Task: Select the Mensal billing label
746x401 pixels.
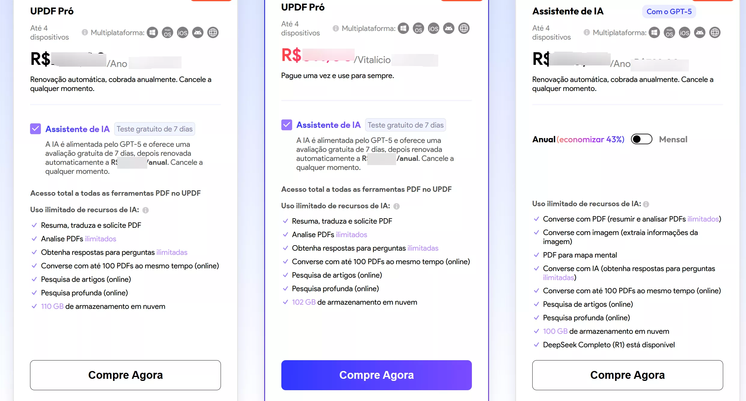Action: click(673, 139)
